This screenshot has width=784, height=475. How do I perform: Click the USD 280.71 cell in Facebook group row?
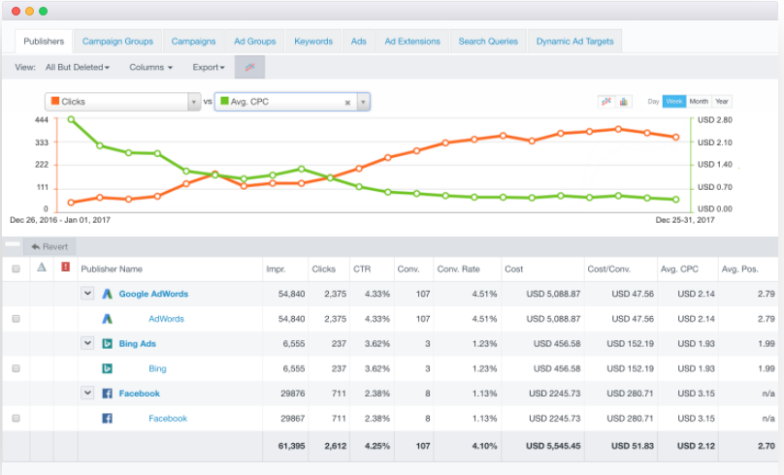630,394
